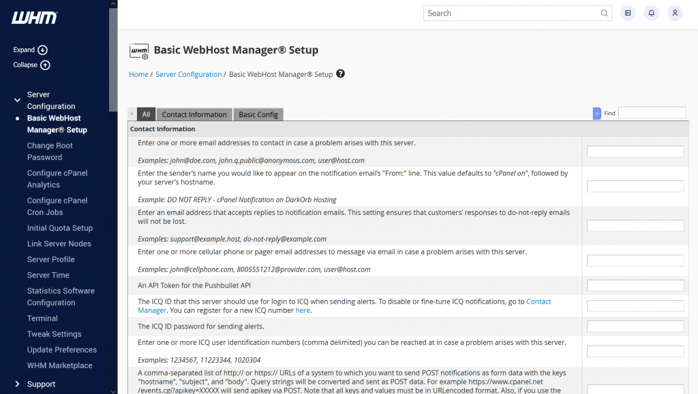Open Tweak Settings in sidebar

(x=55, y=334)
